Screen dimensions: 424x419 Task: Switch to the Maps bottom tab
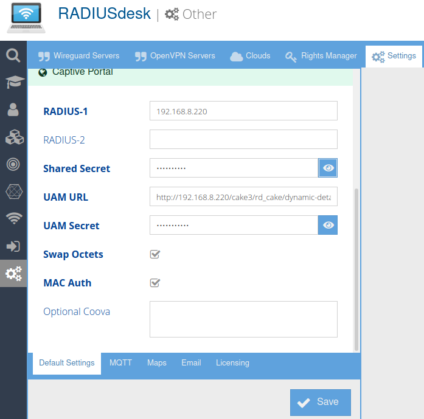pyautogui.click(x=157, y=363)
